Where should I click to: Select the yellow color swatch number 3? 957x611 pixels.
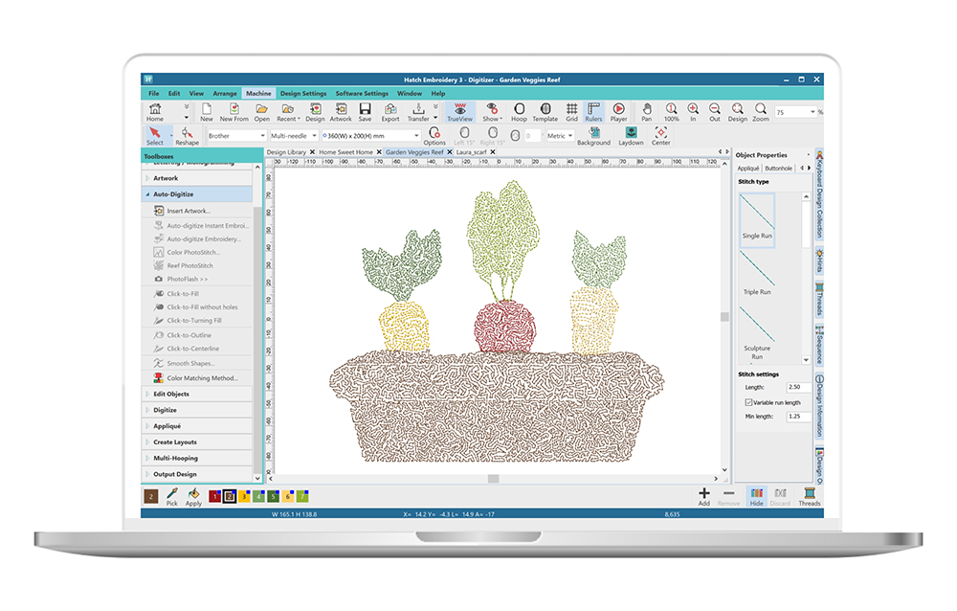pyautogui.click(x=244, y=496)
